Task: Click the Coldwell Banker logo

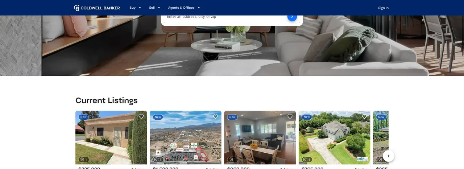Action: click(x=97, y=8)
